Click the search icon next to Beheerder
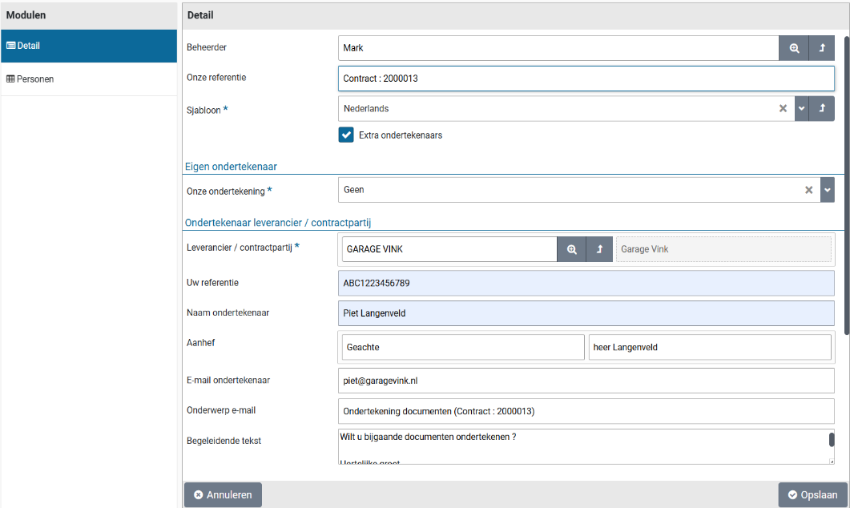Screen dimensions: 850x508 tap(793, 48)
